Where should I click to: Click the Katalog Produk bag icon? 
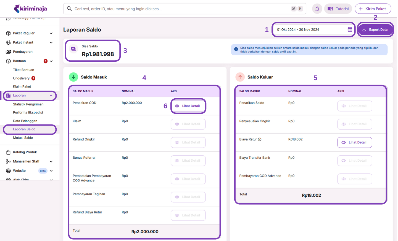[8, 152]
